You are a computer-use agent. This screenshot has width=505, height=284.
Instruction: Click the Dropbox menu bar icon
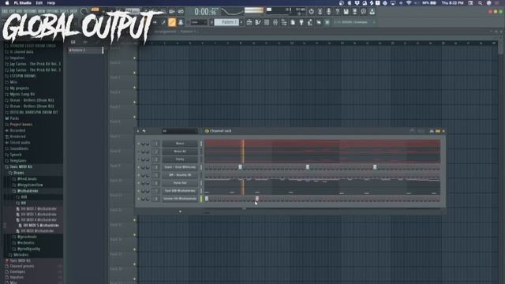pos(357,3)
